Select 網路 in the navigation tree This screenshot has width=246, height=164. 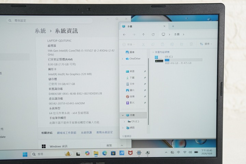pyautogui.click(x=131, y=128)
